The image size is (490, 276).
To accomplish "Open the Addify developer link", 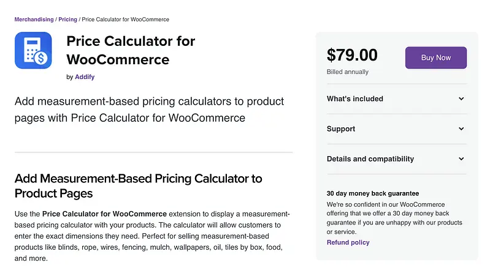I will 85,77.
